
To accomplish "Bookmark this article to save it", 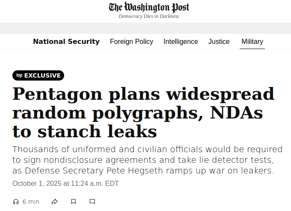I will (73, 202).
